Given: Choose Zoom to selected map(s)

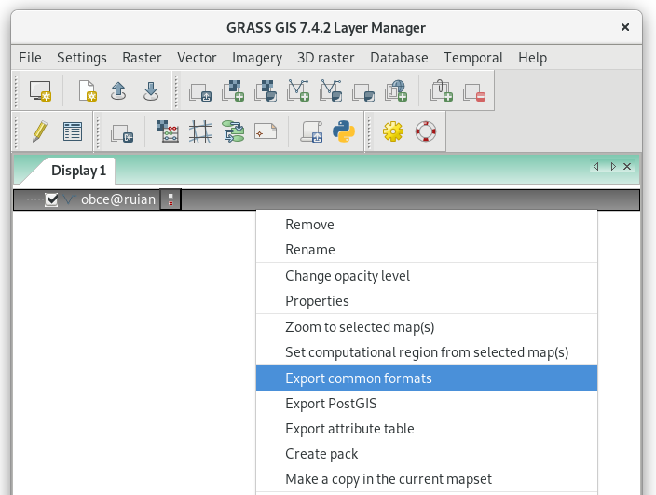Looking at the screenshot, I should (427, 327).
